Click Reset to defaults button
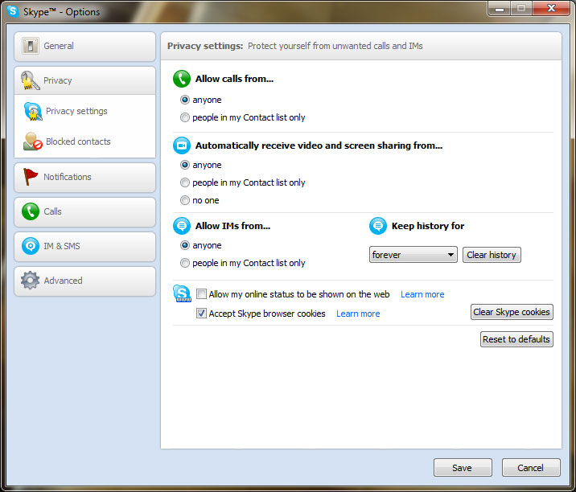 pyautogui.click(x=516, y=339)
